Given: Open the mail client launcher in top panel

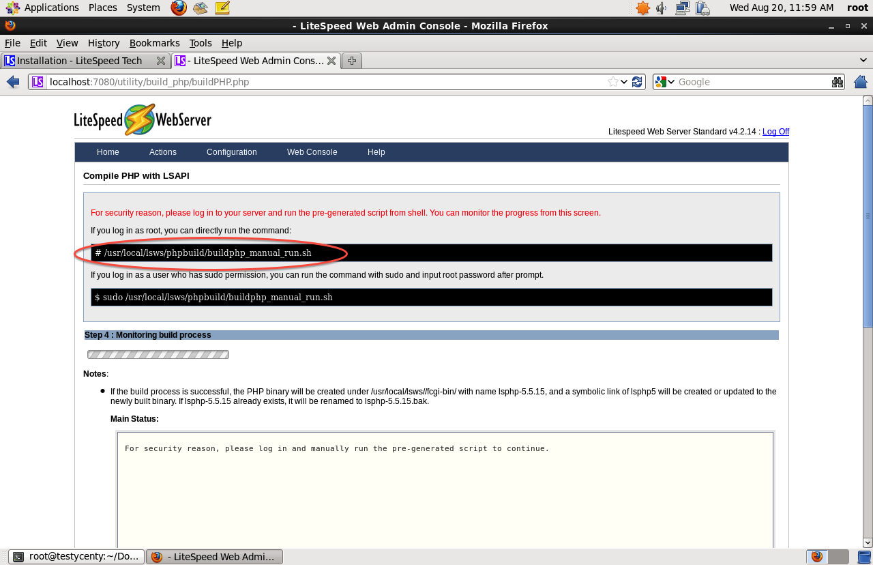Looking at the screenshot, I should [x=200, y=8].
